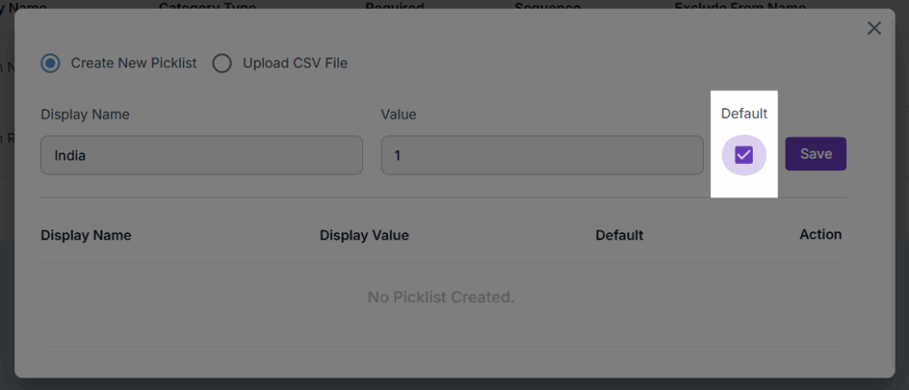This screenshot has width=909, height=390.
Task: Click the Exclude From Name background header
Action: click(739, 7)
